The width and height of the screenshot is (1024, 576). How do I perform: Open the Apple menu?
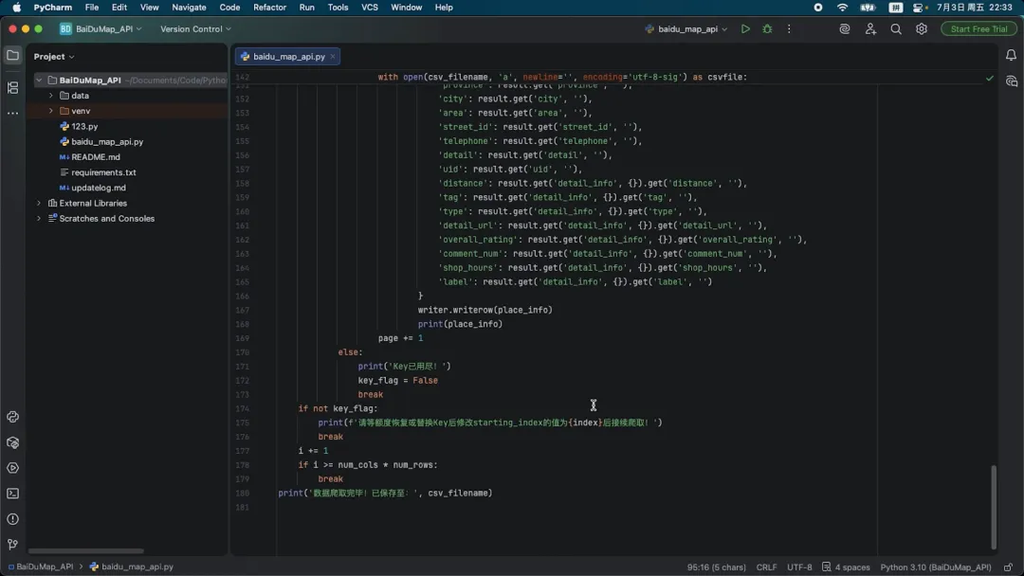point(16,8)
